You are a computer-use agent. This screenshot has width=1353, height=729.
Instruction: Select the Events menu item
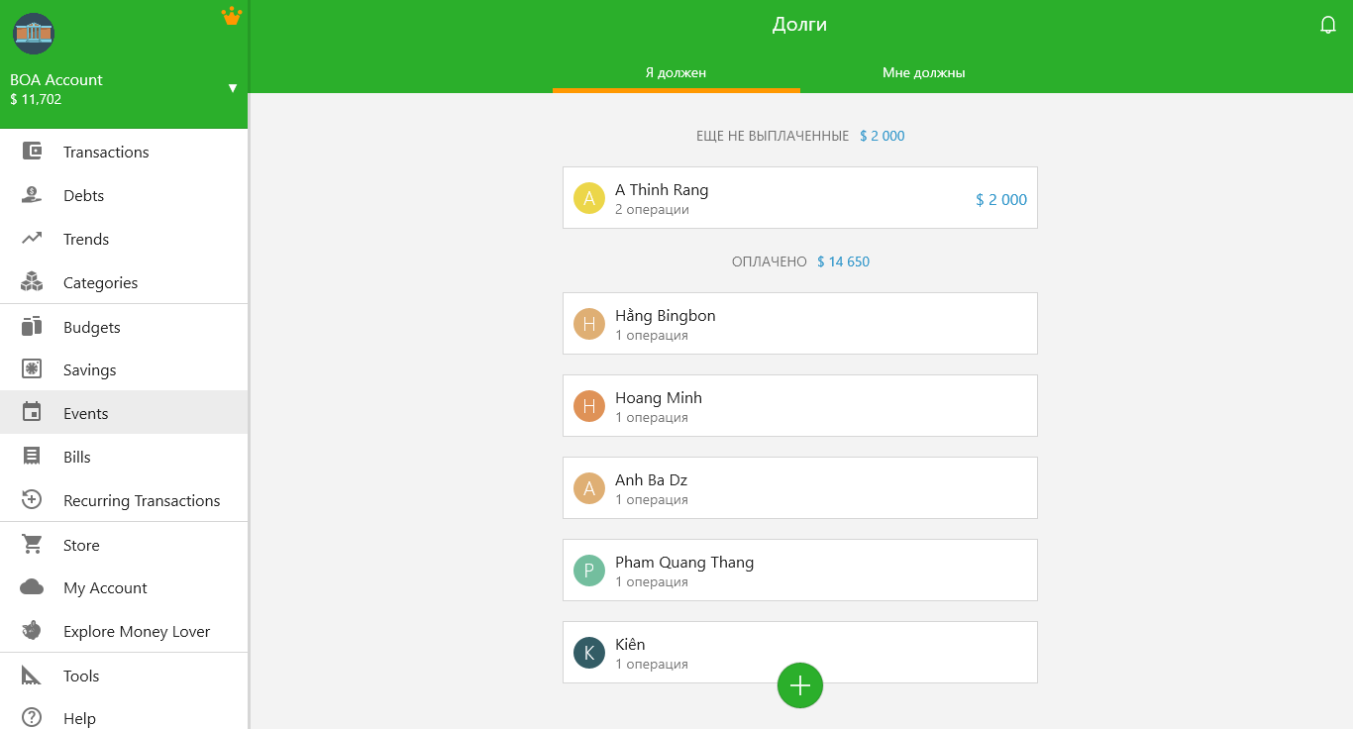(124, 413)
